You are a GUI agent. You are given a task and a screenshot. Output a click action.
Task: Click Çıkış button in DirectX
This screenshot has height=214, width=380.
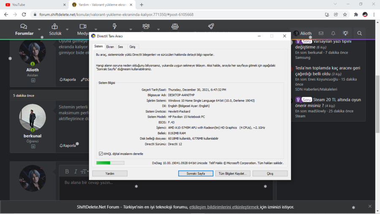click(270, 173)
